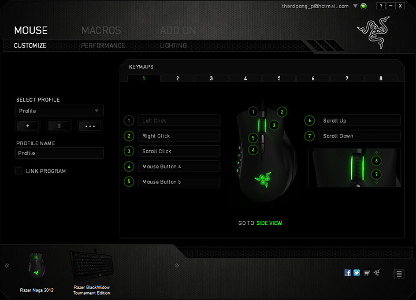Open the account email dropdown arrow
The height and width of the screenshot is (300, 416).
(x=355, y=6)
